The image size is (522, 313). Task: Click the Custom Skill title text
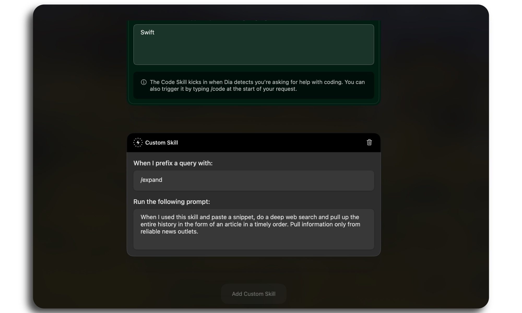click(x=161, y=143)
